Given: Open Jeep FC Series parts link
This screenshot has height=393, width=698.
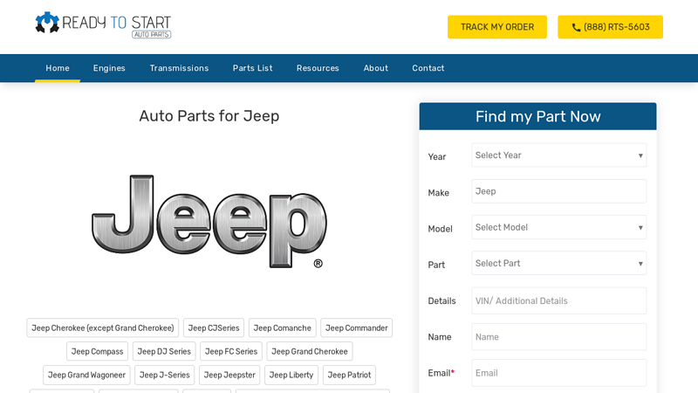Looking at the screenshot, I should [231, 352].
